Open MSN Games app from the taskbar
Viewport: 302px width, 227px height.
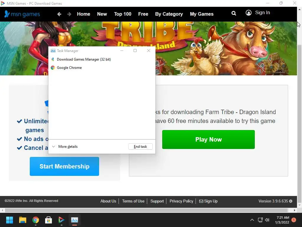tap(61, 220)
